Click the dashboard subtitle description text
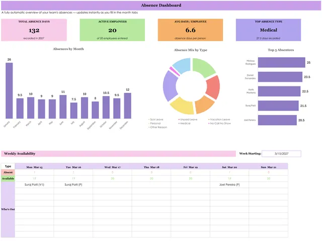 tap(69, 13)
